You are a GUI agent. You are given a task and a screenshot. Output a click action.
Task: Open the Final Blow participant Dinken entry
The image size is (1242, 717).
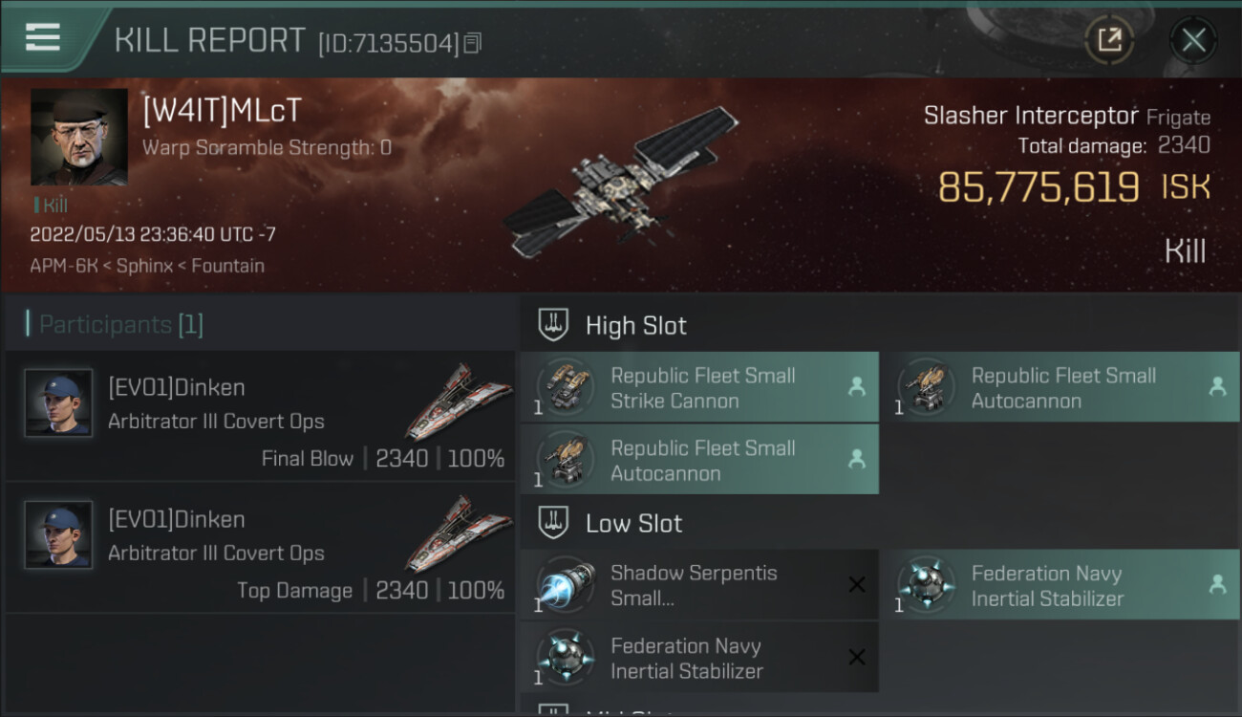(260, 416)
